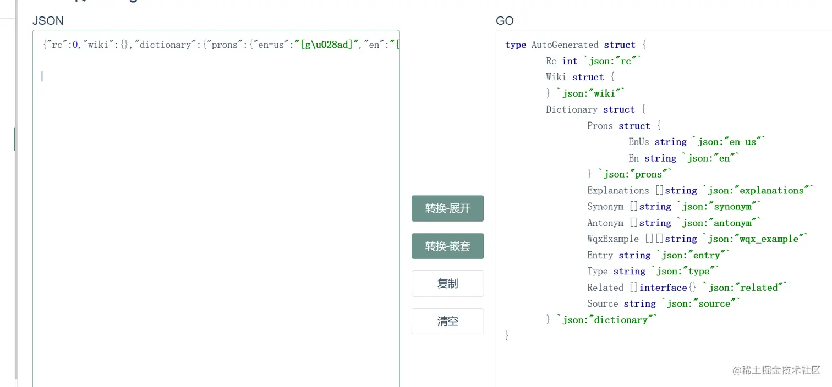This screenshot has width=832, height=387.
Task: Click the 'Rc int `json:"rc"`' line
Action: 594,61
